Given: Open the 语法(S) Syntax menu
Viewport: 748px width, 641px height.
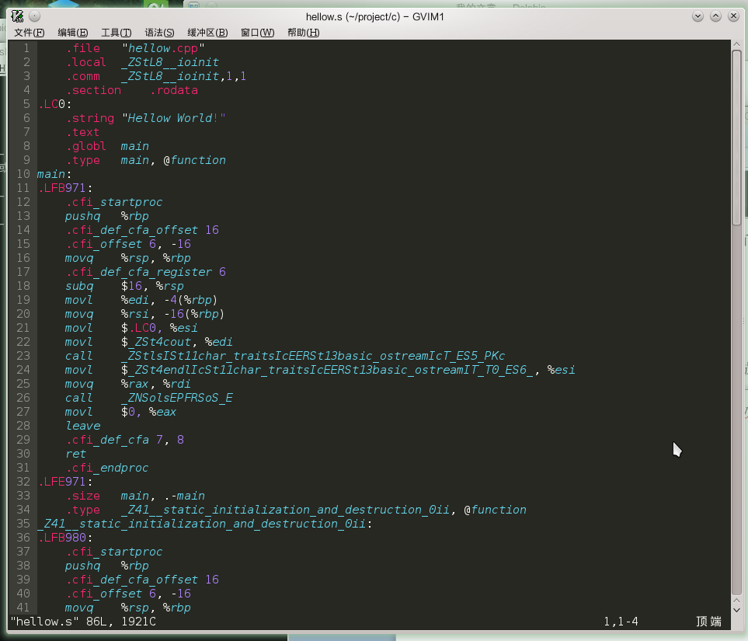Looking at the screenshot, I should coord(159,33).
